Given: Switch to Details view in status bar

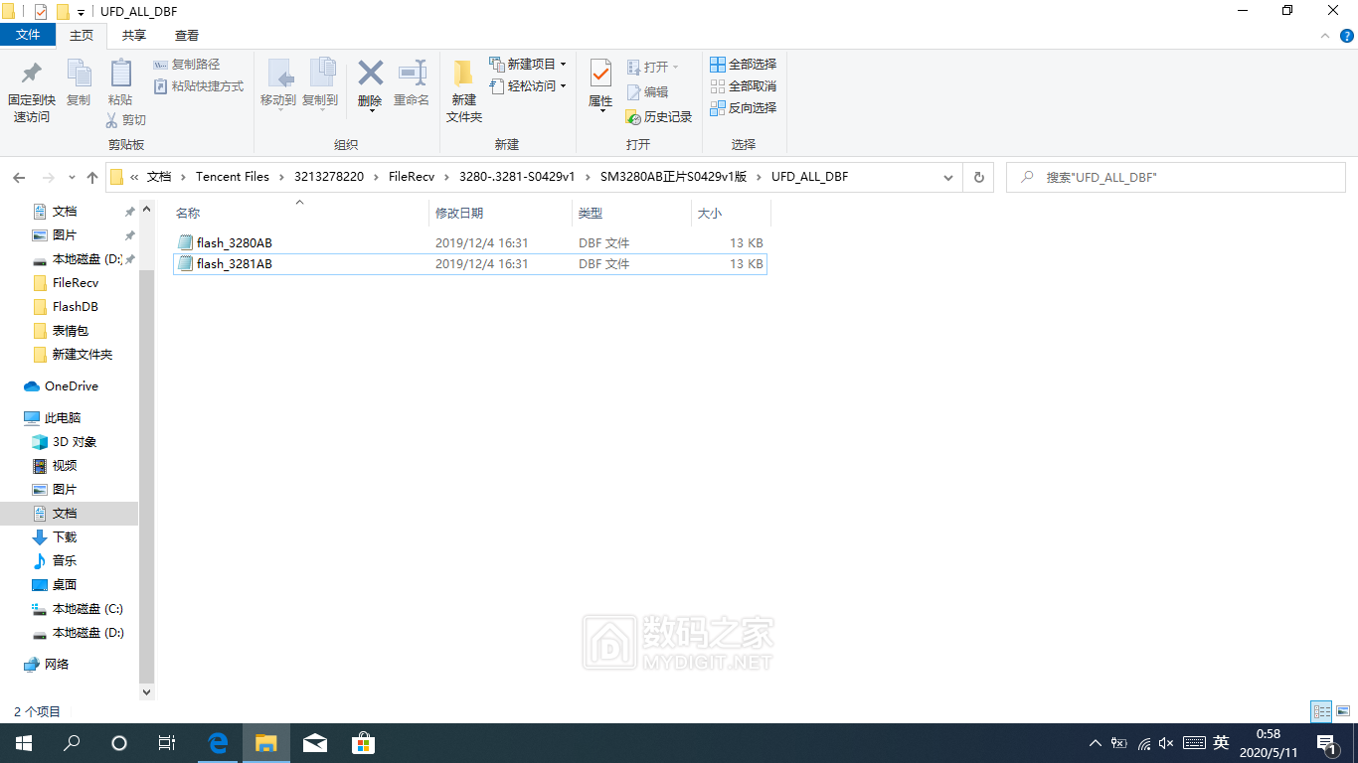Looking at the screenshot, I should 1321,711.
